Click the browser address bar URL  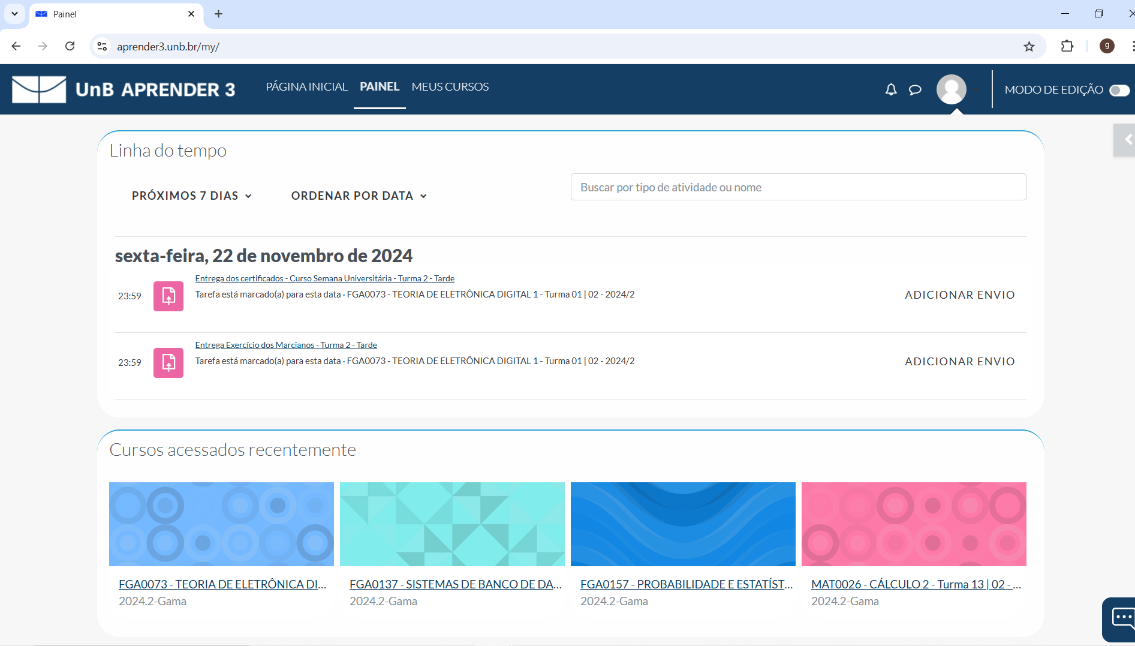coord(168,47)
